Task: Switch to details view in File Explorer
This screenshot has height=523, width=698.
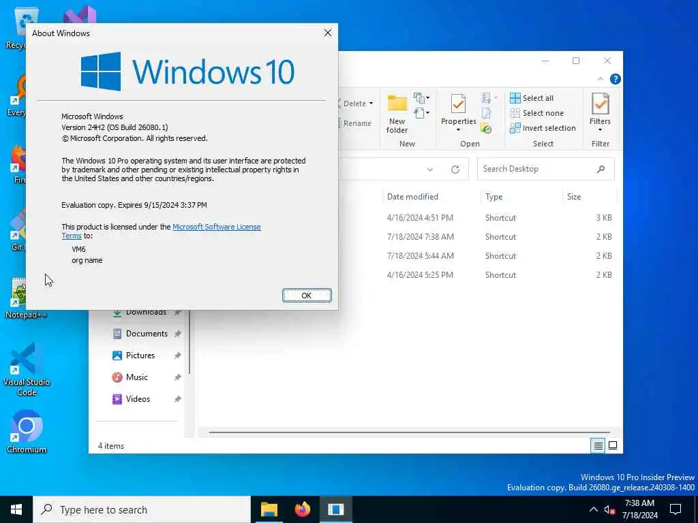Action: 598,445
